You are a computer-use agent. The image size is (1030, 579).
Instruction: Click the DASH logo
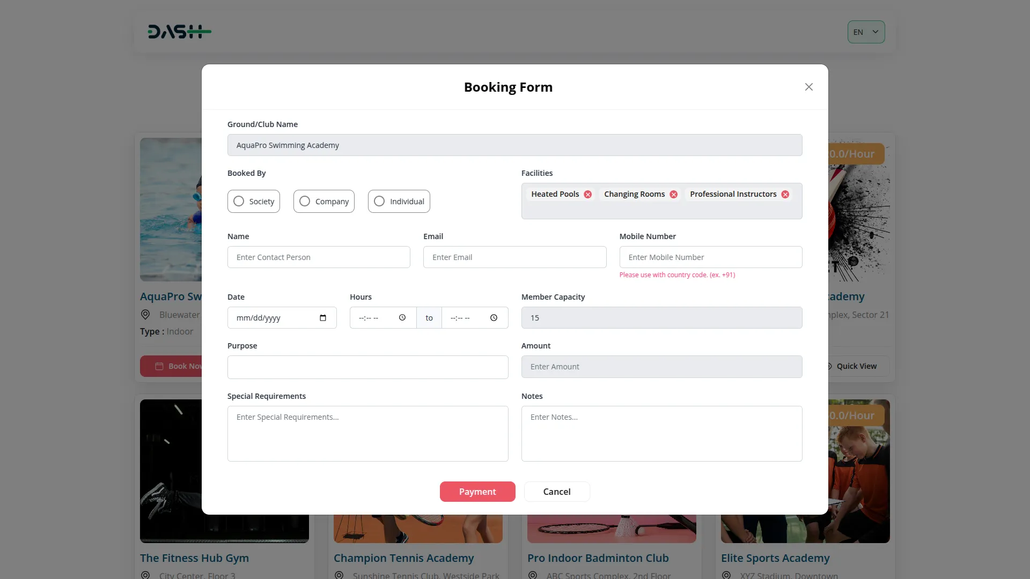(x=179, y=32)
